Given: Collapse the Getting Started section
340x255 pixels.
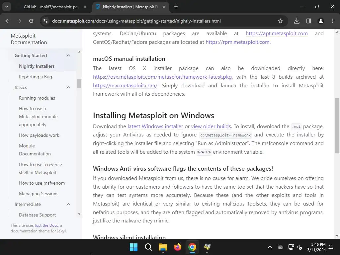Looking at the screenshot, I should [x=68, y=55].
